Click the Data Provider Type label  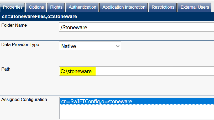click(x=20, y=45)
